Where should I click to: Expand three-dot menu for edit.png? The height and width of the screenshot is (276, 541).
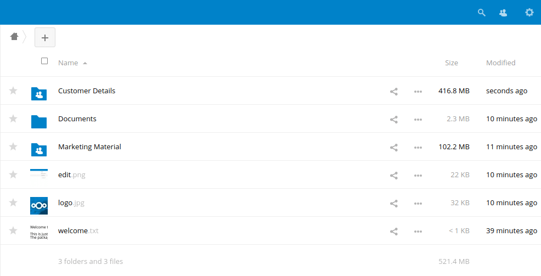pos(418,176)
